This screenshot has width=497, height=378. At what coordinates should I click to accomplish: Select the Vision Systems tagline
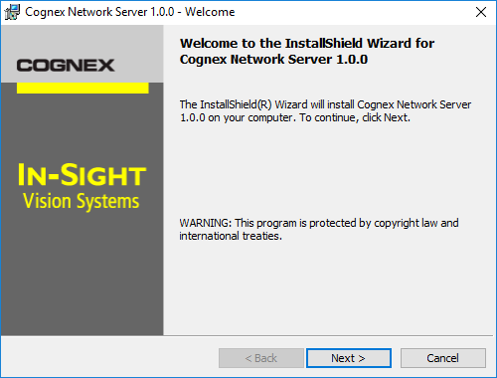pos(82,201)
